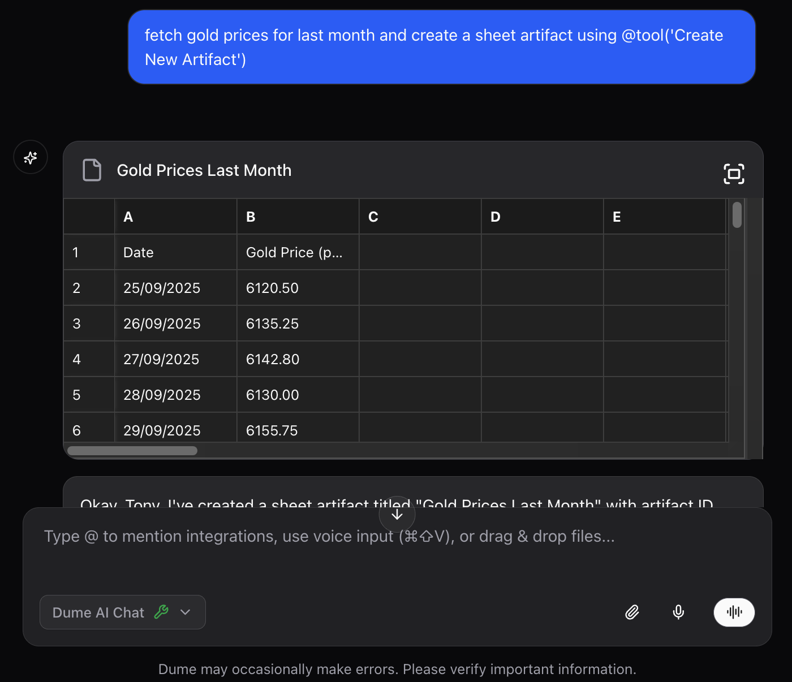Select column D header
Screen dimensions: 792x682
tap(543, 217)
